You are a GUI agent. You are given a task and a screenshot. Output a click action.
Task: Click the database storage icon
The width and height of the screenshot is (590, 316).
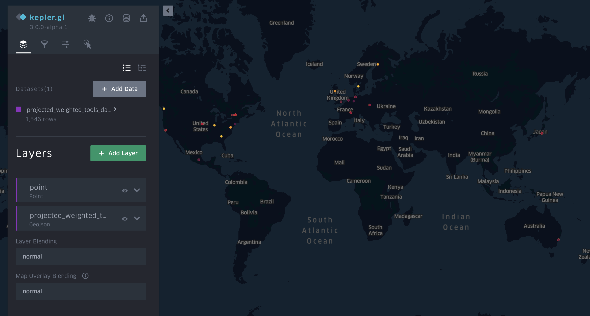point(126,18)
